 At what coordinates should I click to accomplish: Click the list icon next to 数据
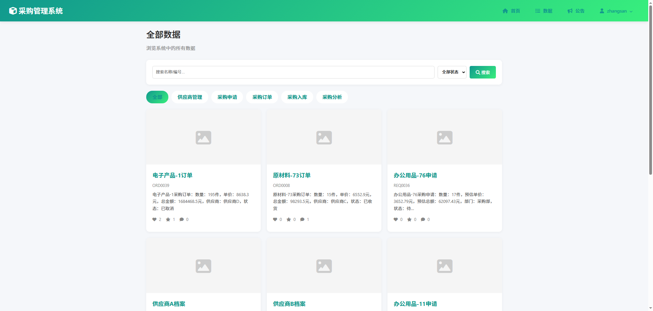[537, 11]
